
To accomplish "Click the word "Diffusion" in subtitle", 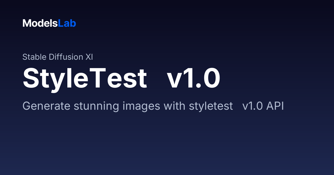I will (x=66, y=57).
